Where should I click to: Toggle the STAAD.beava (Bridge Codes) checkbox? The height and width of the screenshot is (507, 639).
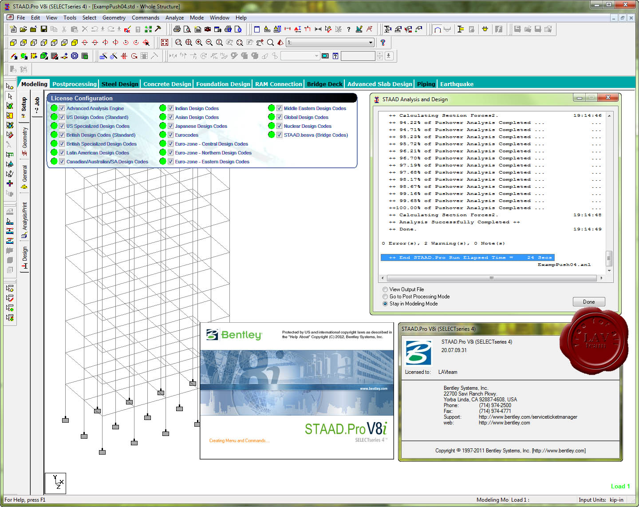[279, 135]
